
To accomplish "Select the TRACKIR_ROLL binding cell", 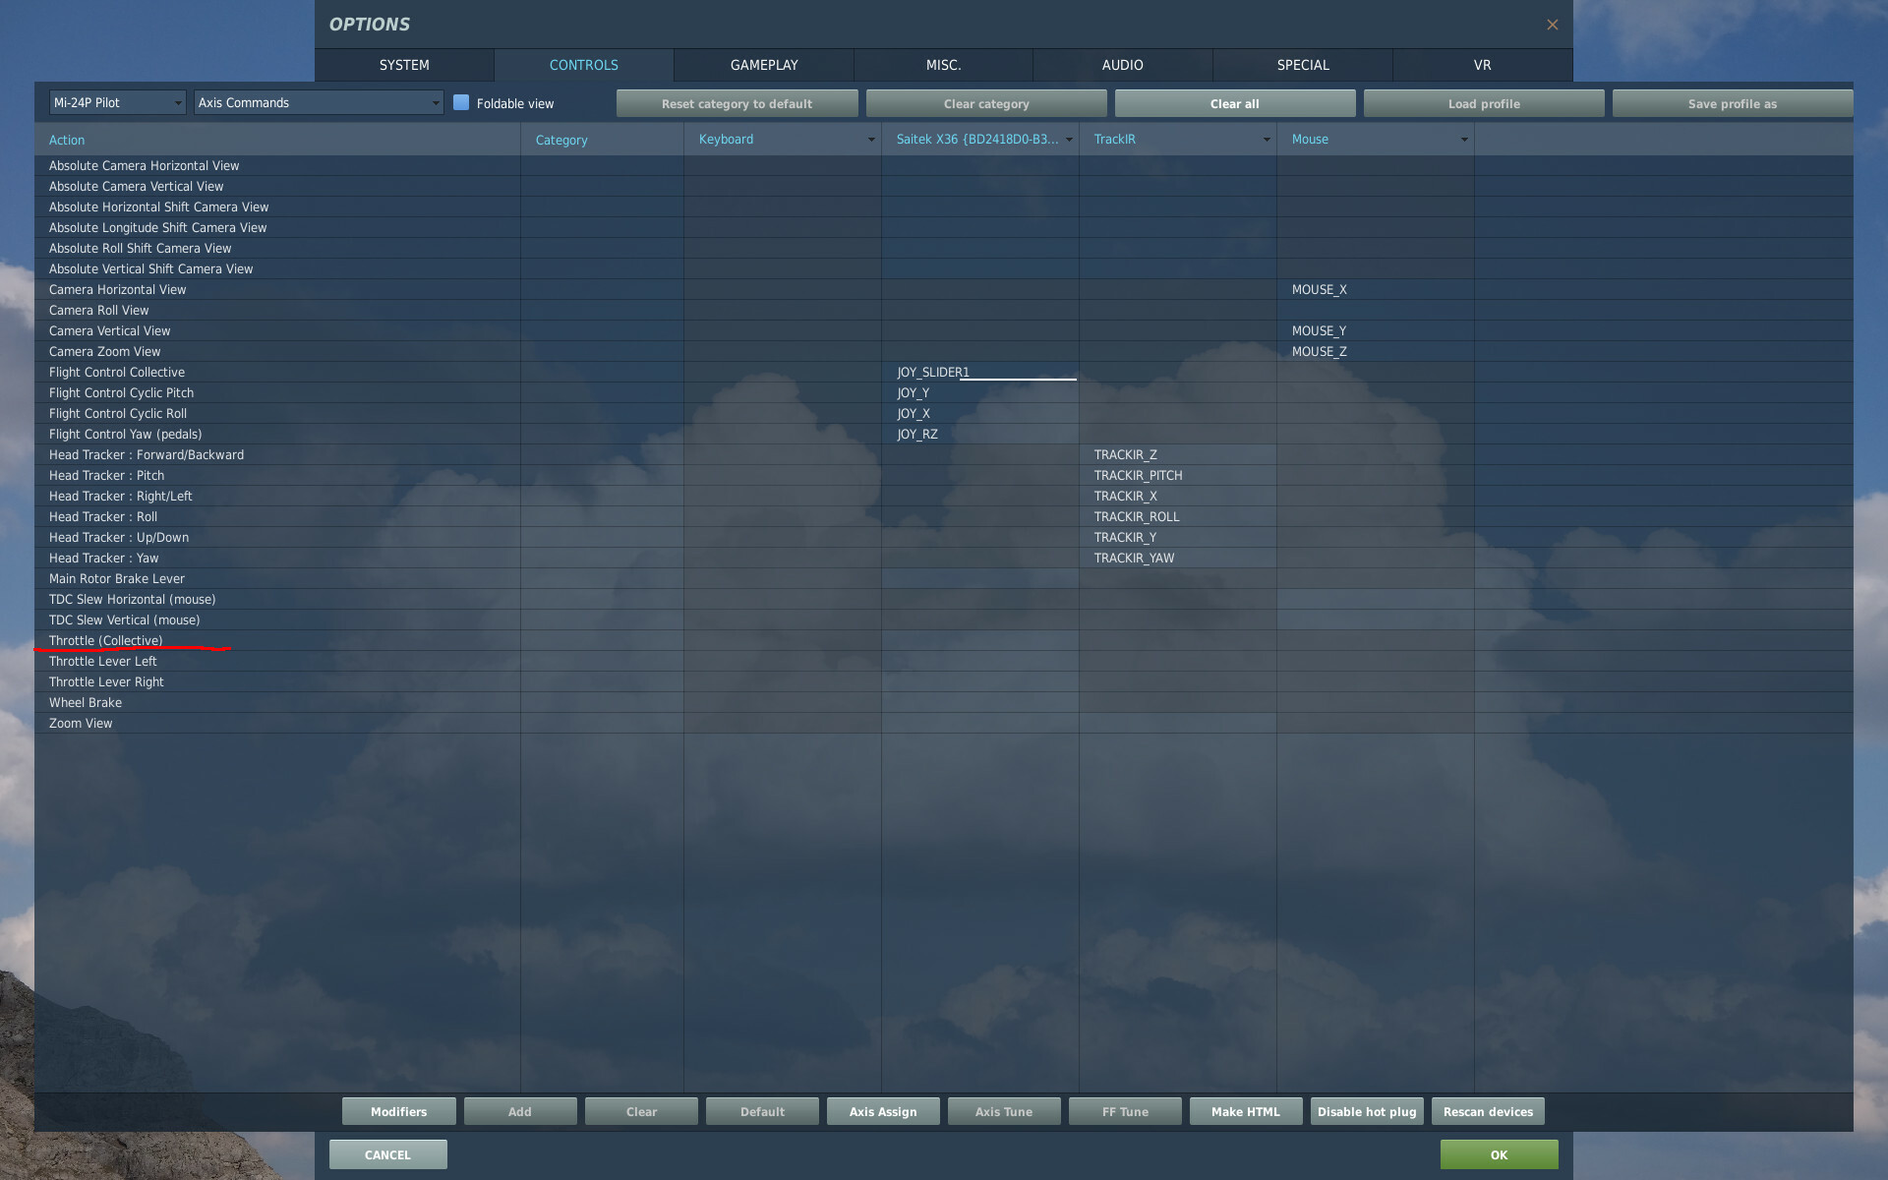I will (x=1178, y=516).
